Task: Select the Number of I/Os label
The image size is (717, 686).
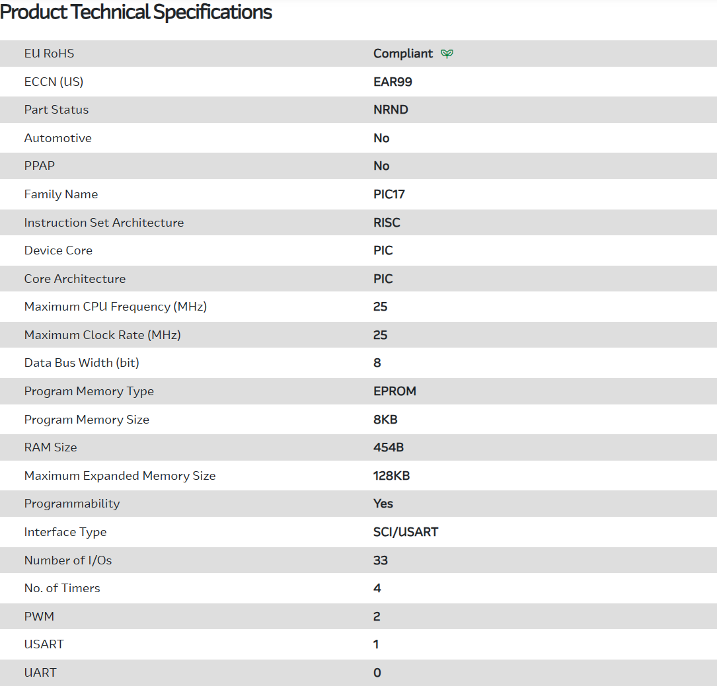Action: pyautogui.click(x=68, y=560)
